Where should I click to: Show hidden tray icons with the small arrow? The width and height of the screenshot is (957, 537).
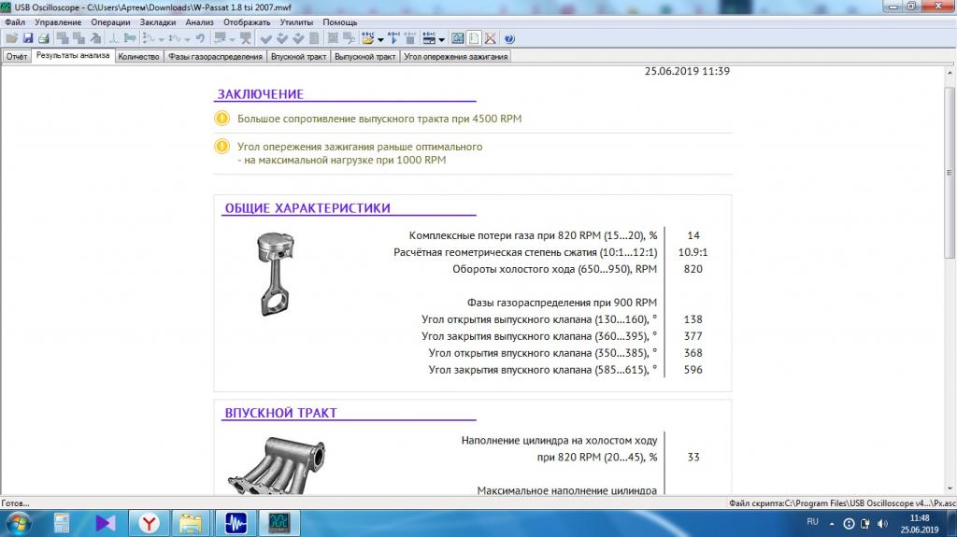coord(831,524)
